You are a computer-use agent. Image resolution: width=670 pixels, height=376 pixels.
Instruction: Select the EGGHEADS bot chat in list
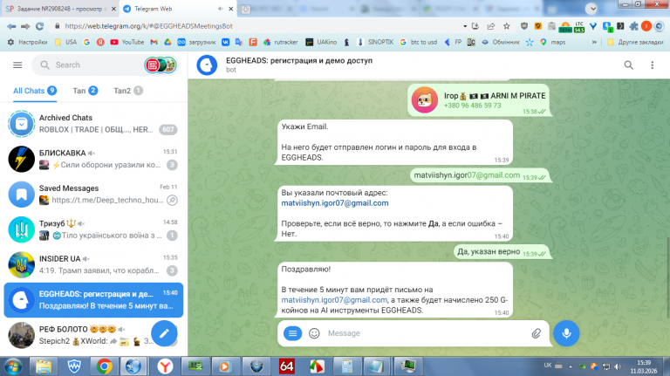[93, 300]
